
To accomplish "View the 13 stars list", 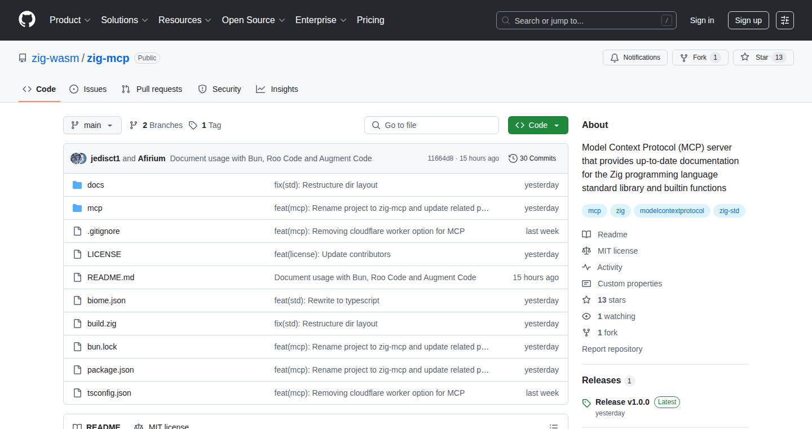I will [x=604, y=300].
